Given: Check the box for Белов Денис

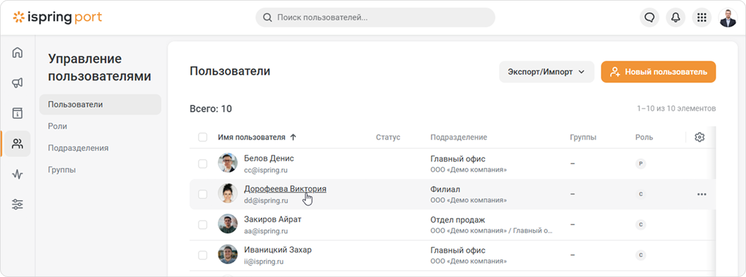Looking at the screenshot, I should (x=203, y=163).
